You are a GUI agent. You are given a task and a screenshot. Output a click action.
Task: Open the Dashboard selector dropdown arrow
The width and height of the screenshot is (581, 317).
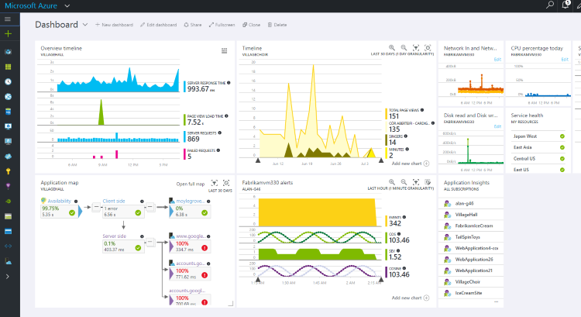click(x=85, y=25)
